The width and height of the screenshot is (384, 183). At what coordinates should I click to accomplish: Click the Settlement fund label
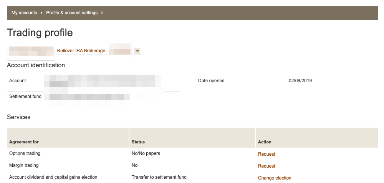click(25, 96)
